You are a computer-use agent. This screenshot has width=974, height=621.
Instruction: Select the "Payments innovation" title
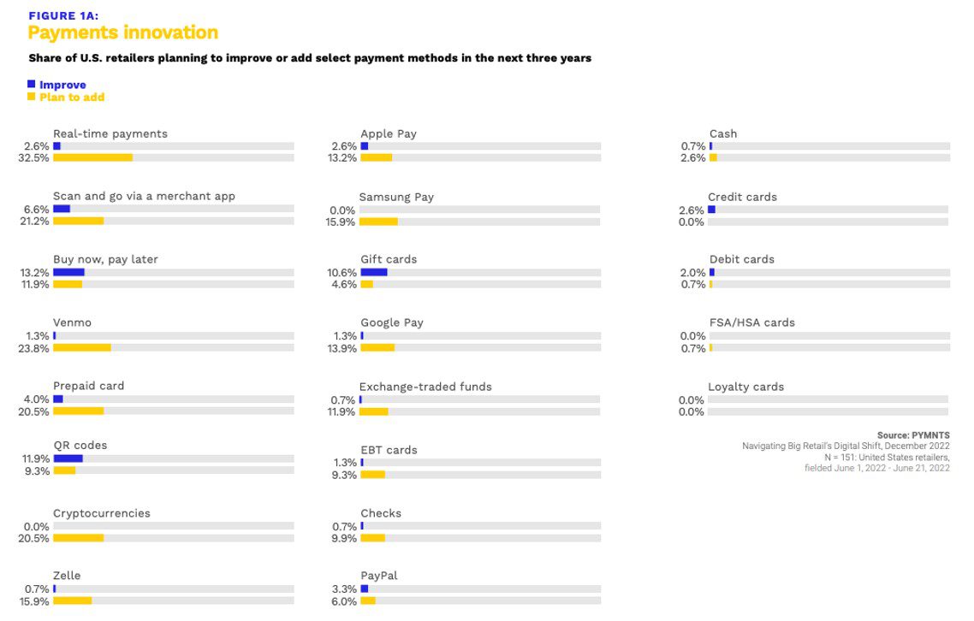coord(123,33)
